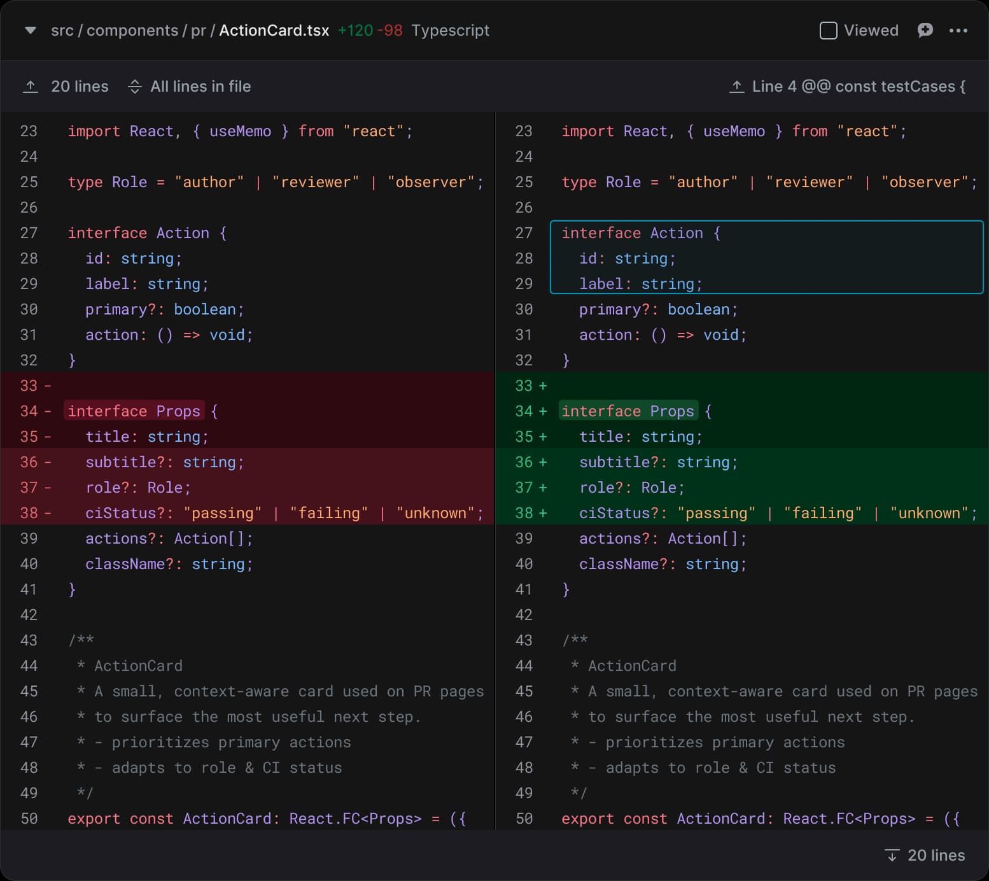Click the "src" folder in the file path
989x881 pixels.
pyautogui.click(x=62, y=31)
